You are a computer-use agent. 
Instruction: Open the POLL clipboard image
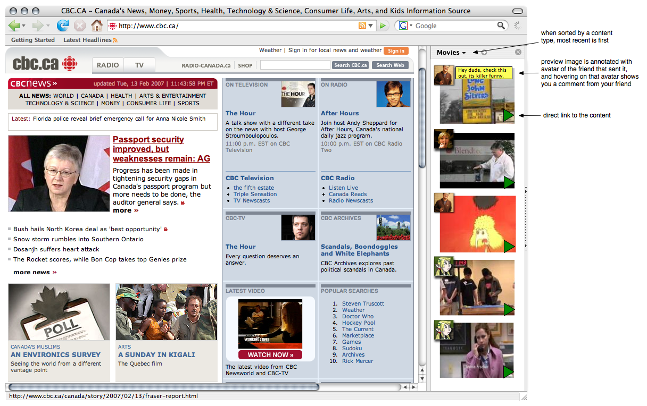click(x=59, y=312)
